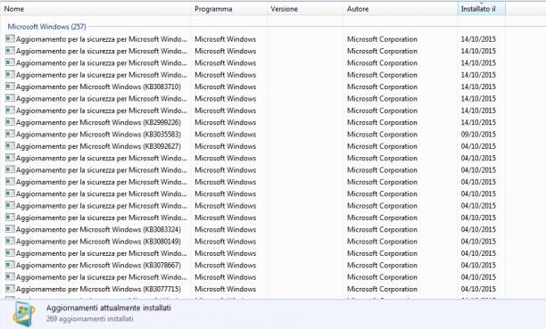Click Microsoft Corporation in the KB3077715 row
This screenshot has height=329, width=546.
click(382, 289)
